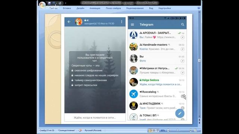The height and width of the screenshot is (134, 239).
Task: Select the Helga Sedova secret chat row
Action: pyautogui.click(x=157, y=82)
